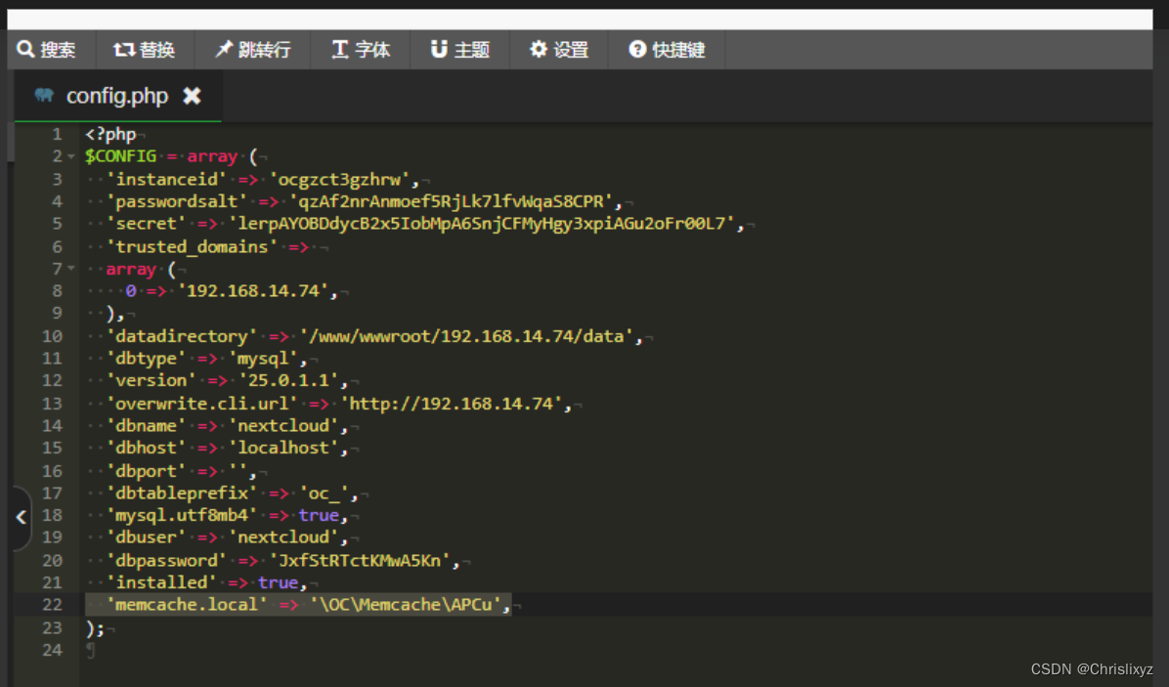The height and width of the screenshot is (687, 1169).
Task: Click the 'dbuser' key on line 19
Action: point(147,537)
